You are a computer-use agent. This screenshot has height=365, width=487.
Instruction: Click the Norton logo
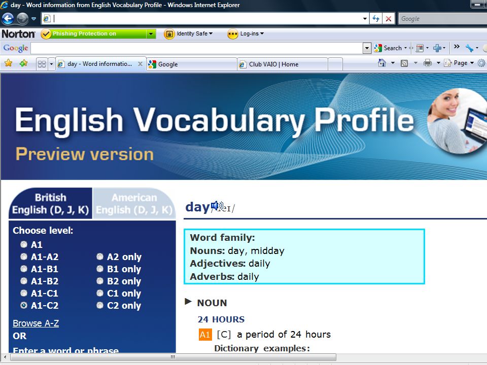pos(18,33)
